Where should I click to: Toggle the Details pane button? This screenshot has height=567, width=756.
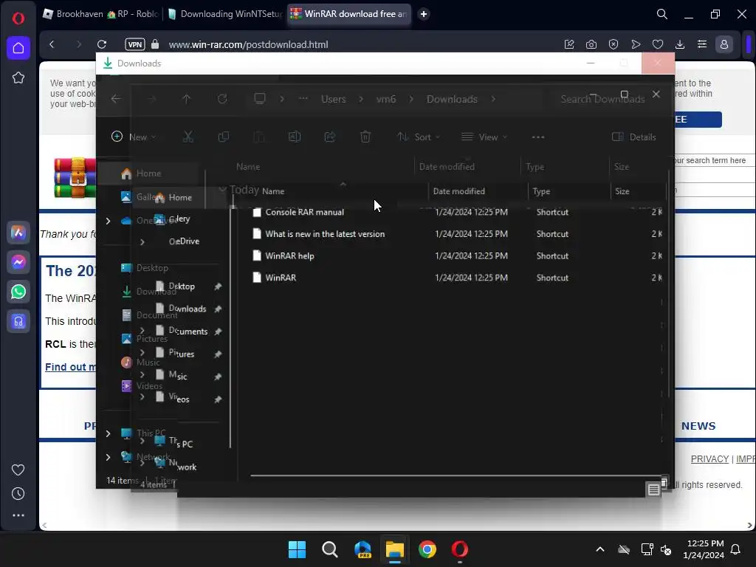click(x=634, y=137)
